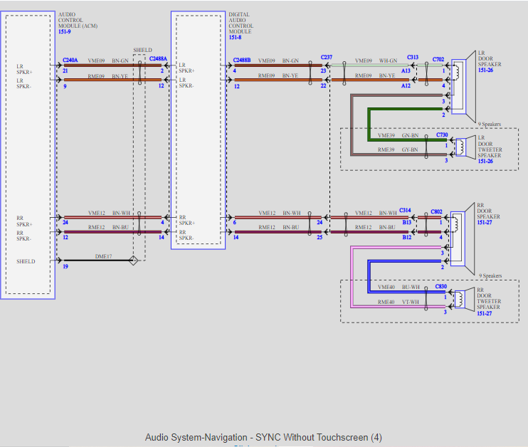
Task: Open connector label C730
Action: (442, 135)
